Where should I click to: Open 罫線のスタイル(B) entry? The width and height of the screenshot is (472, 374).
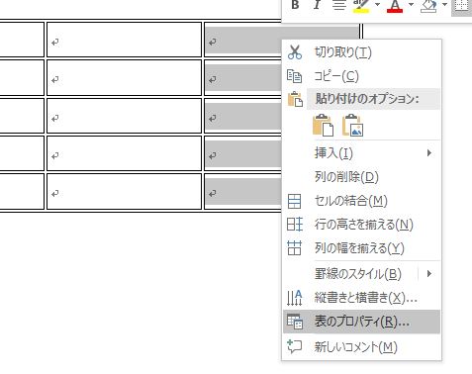click(x=361, y=274)
